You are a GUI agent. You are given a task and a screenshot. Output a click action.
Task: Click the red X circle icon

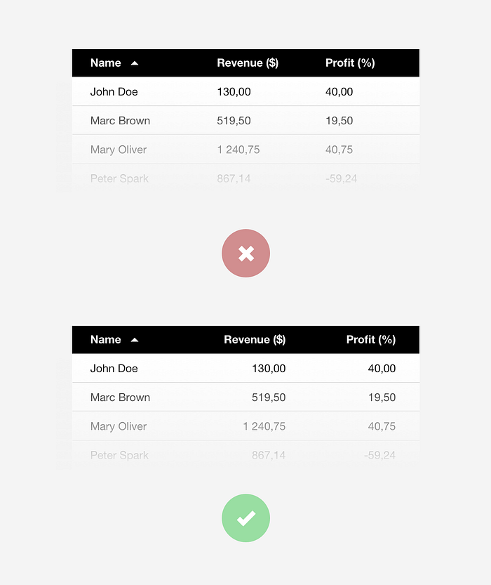point(246,254)
